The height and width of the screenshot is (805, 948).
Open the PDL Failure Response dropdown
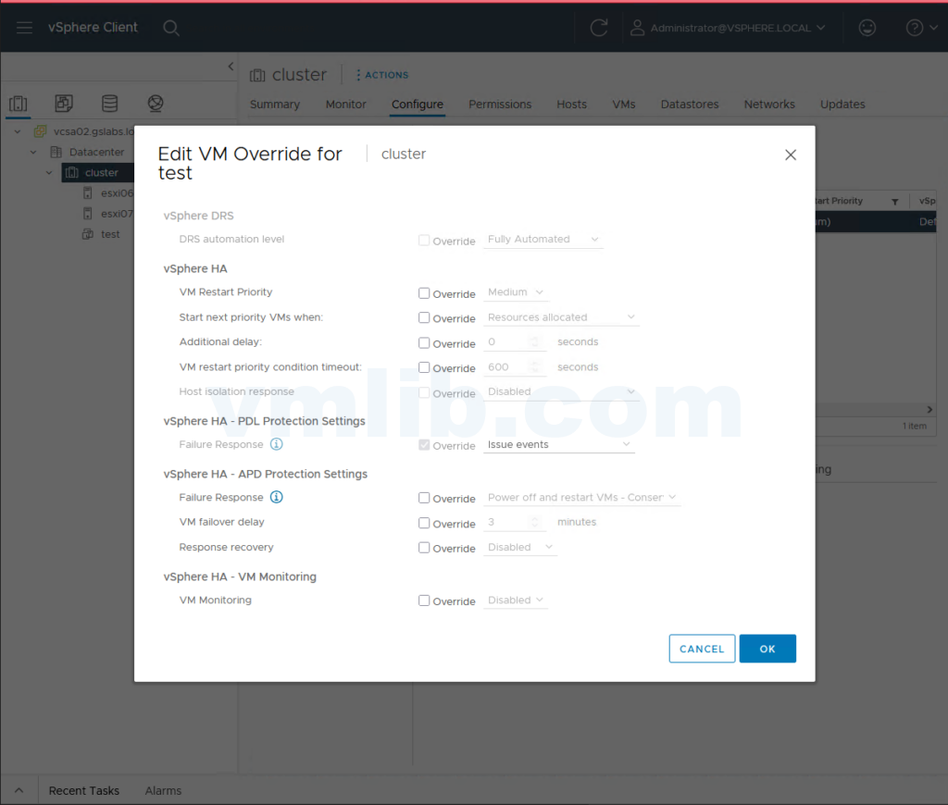pyautogui.click(x=558, y=444)
